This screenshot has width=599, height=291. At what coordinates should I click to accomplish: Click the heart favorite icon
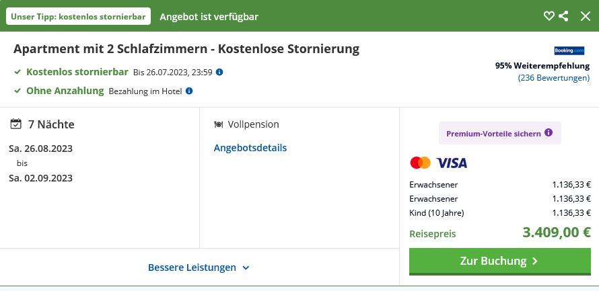pyautogui.click(x=549, y=16)
